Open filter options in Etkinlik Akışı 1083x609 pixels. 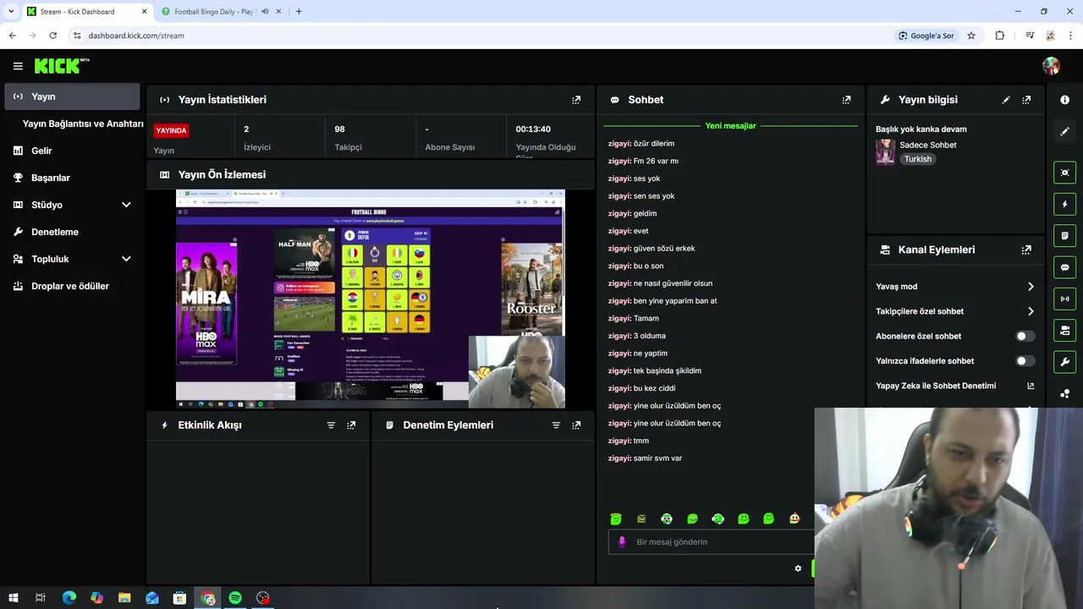pyautogui.click(x=331, y=425)
